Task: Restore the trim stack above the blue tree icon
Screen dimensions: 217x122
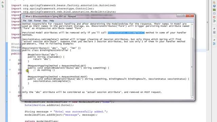Action: tap(214, 40)
